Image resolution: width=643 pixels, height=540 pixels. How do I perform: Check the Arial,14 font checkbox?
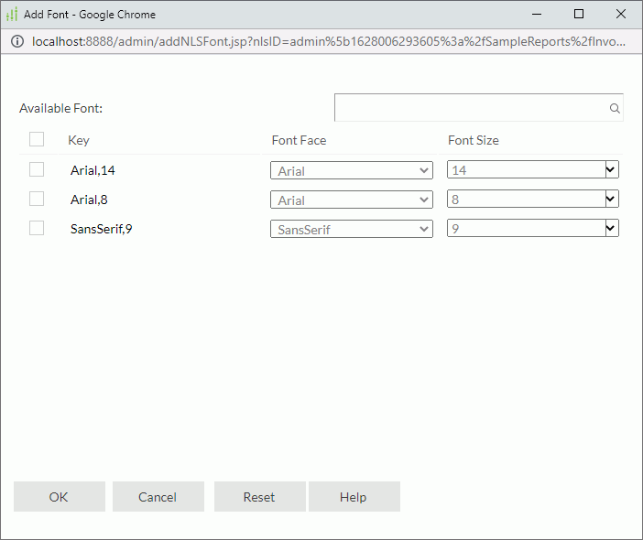37,169
